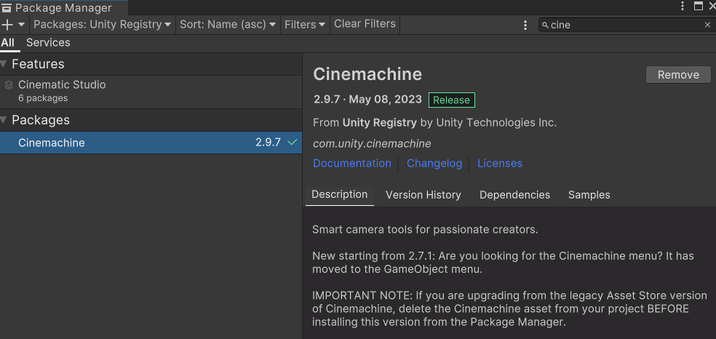Open the Version History tab
Image resolution: width=716 pixels, height=339 pixels.
(423, 195)
